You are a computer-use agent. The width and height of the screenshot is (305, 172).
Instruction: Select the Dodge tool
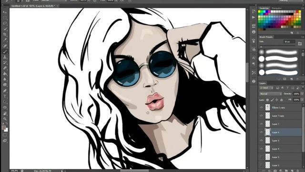coord(5,85)
